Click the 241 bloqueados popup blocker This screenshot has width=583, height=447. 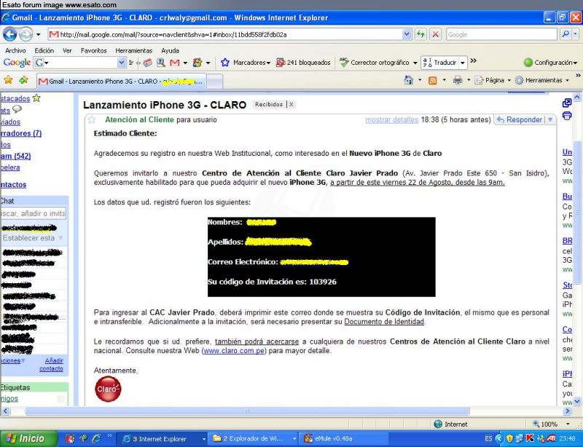coord(303,63)
